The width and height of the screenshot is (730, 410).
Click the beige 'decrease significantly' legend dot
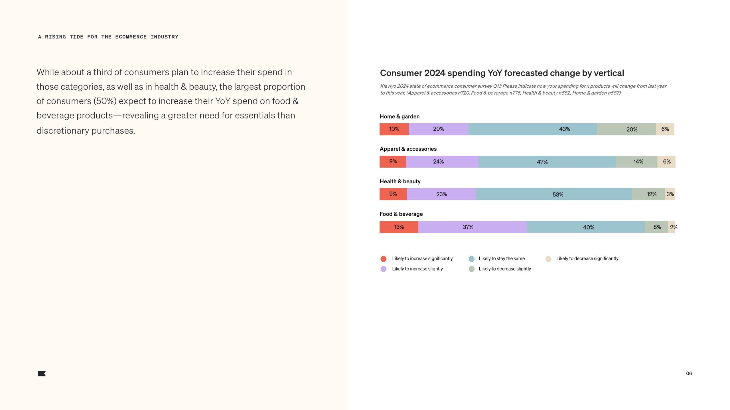pyautogui.click(x=548, y=259)
